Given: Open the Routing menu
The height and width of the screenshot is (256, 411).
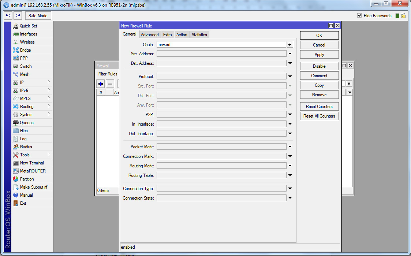Looking at the screenshot, I should click(32, 107).
